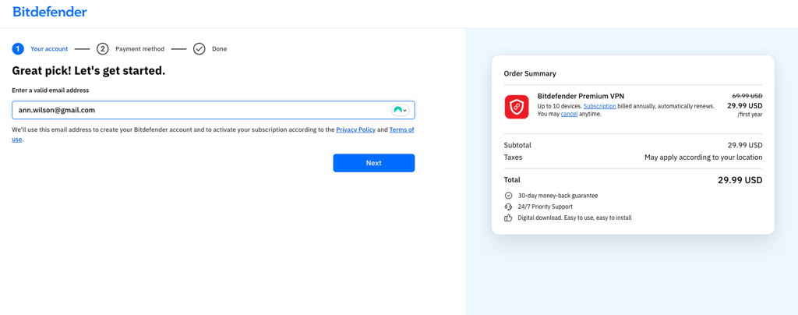
Task: Click the Enter a valid email address label
Action: tap(51, 90)
